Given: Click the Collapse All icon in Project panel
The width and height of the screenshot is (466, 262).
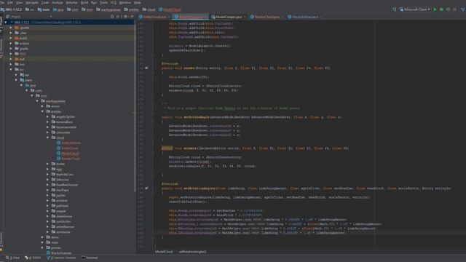Looking at the screenshot, I should (118, 17).
